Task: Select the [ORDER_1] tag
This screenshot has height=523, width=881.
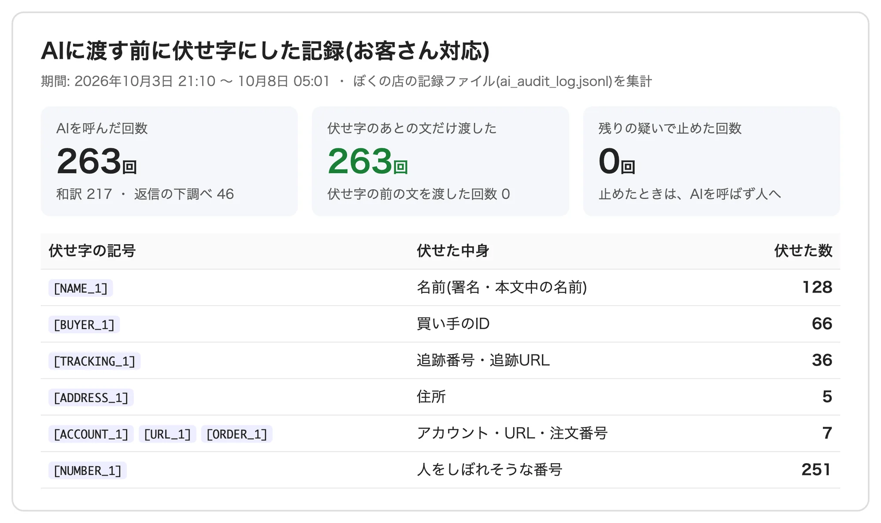Action: click(x=237, y=434)
